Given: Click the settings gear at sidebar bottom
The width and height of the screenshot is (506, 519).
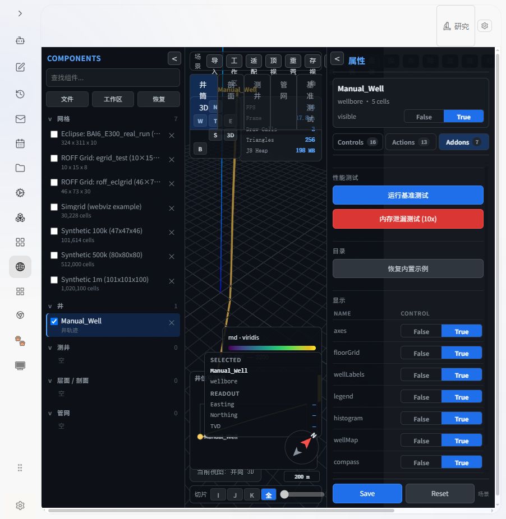Looking at the screenshot, I should (x=20, y=506).
